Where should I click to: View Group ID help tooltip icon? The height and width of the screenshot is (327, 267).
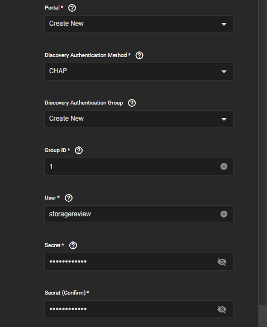[x=79, y=150]
